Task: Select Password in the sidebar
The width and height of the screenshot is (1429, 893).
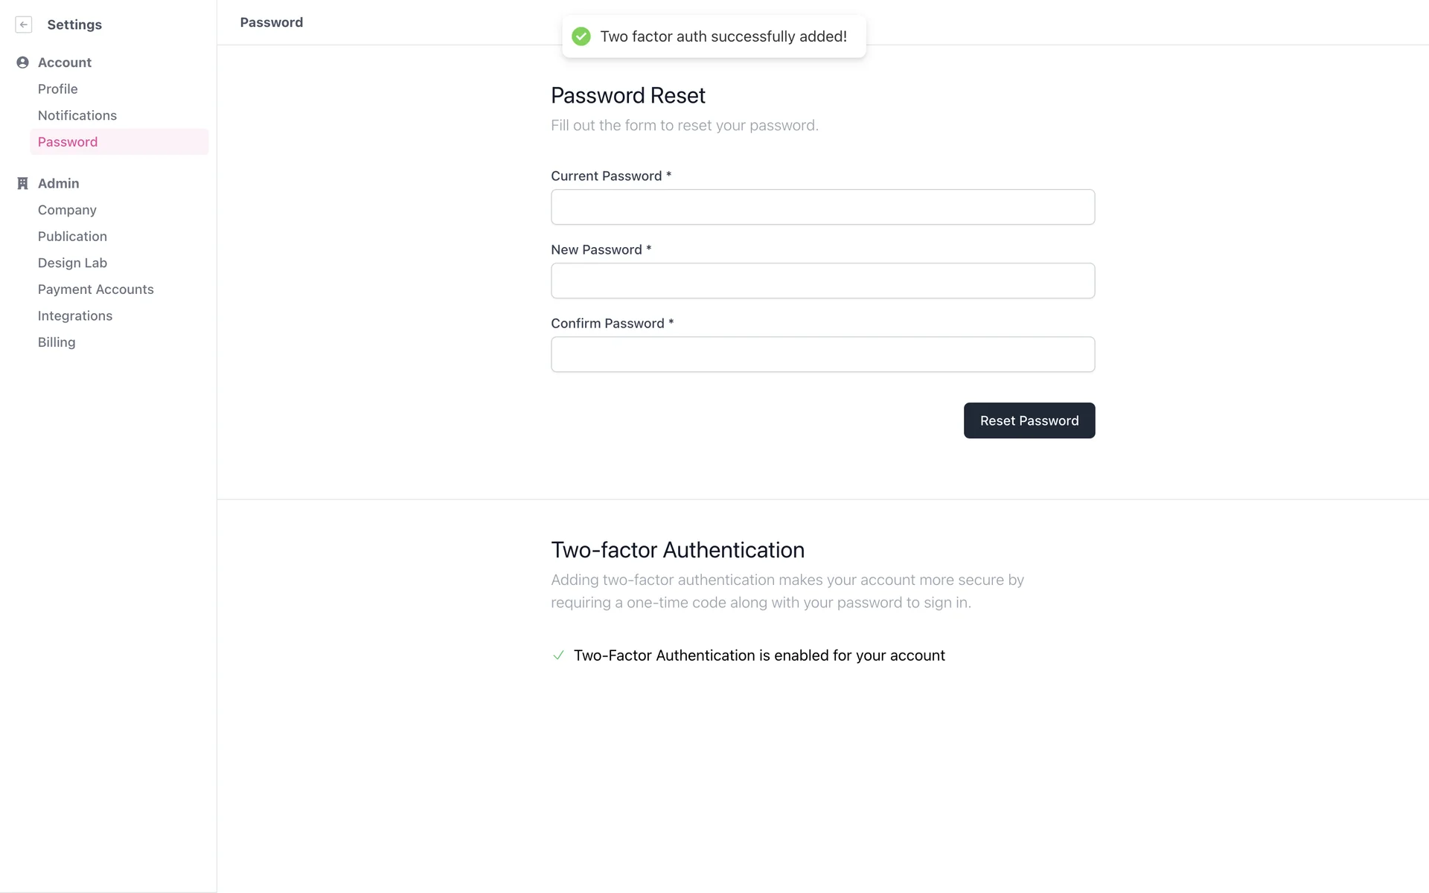Action: point(68,142)
